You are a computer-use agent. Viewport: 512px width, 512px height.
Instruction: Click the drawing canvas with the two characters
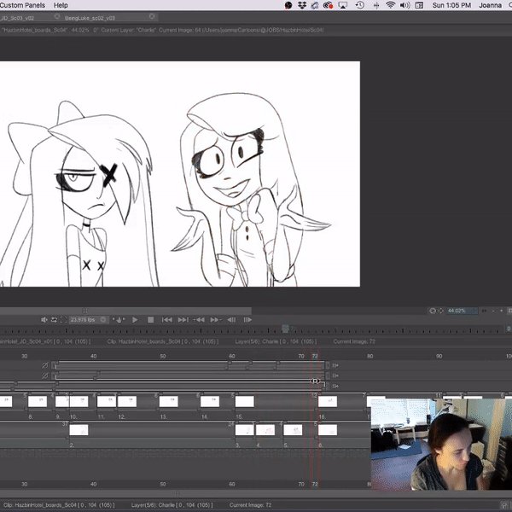point(180,174)
